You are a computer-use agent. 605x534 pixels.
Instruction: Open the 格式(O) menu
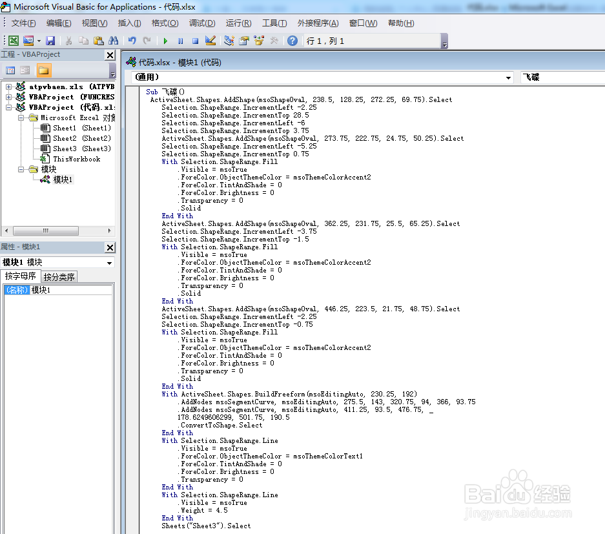click(x=165, y=23)
